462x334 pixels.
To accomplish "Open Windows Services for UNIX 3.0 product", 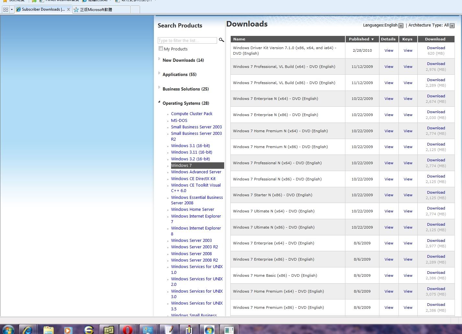I will point(197,294).
